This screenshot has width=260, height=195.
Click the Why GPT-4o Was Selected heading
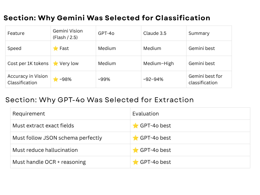100,100
